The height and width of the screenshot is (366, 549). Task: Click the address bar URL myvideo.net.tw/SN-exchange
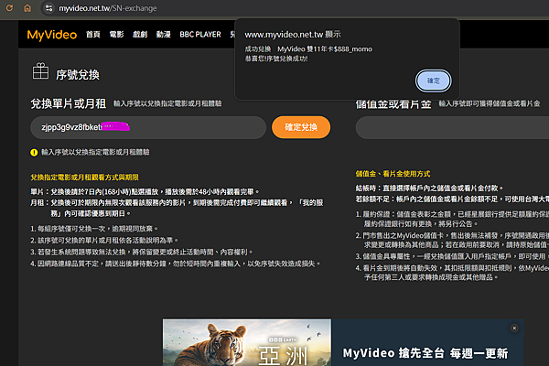coord(107,8)
